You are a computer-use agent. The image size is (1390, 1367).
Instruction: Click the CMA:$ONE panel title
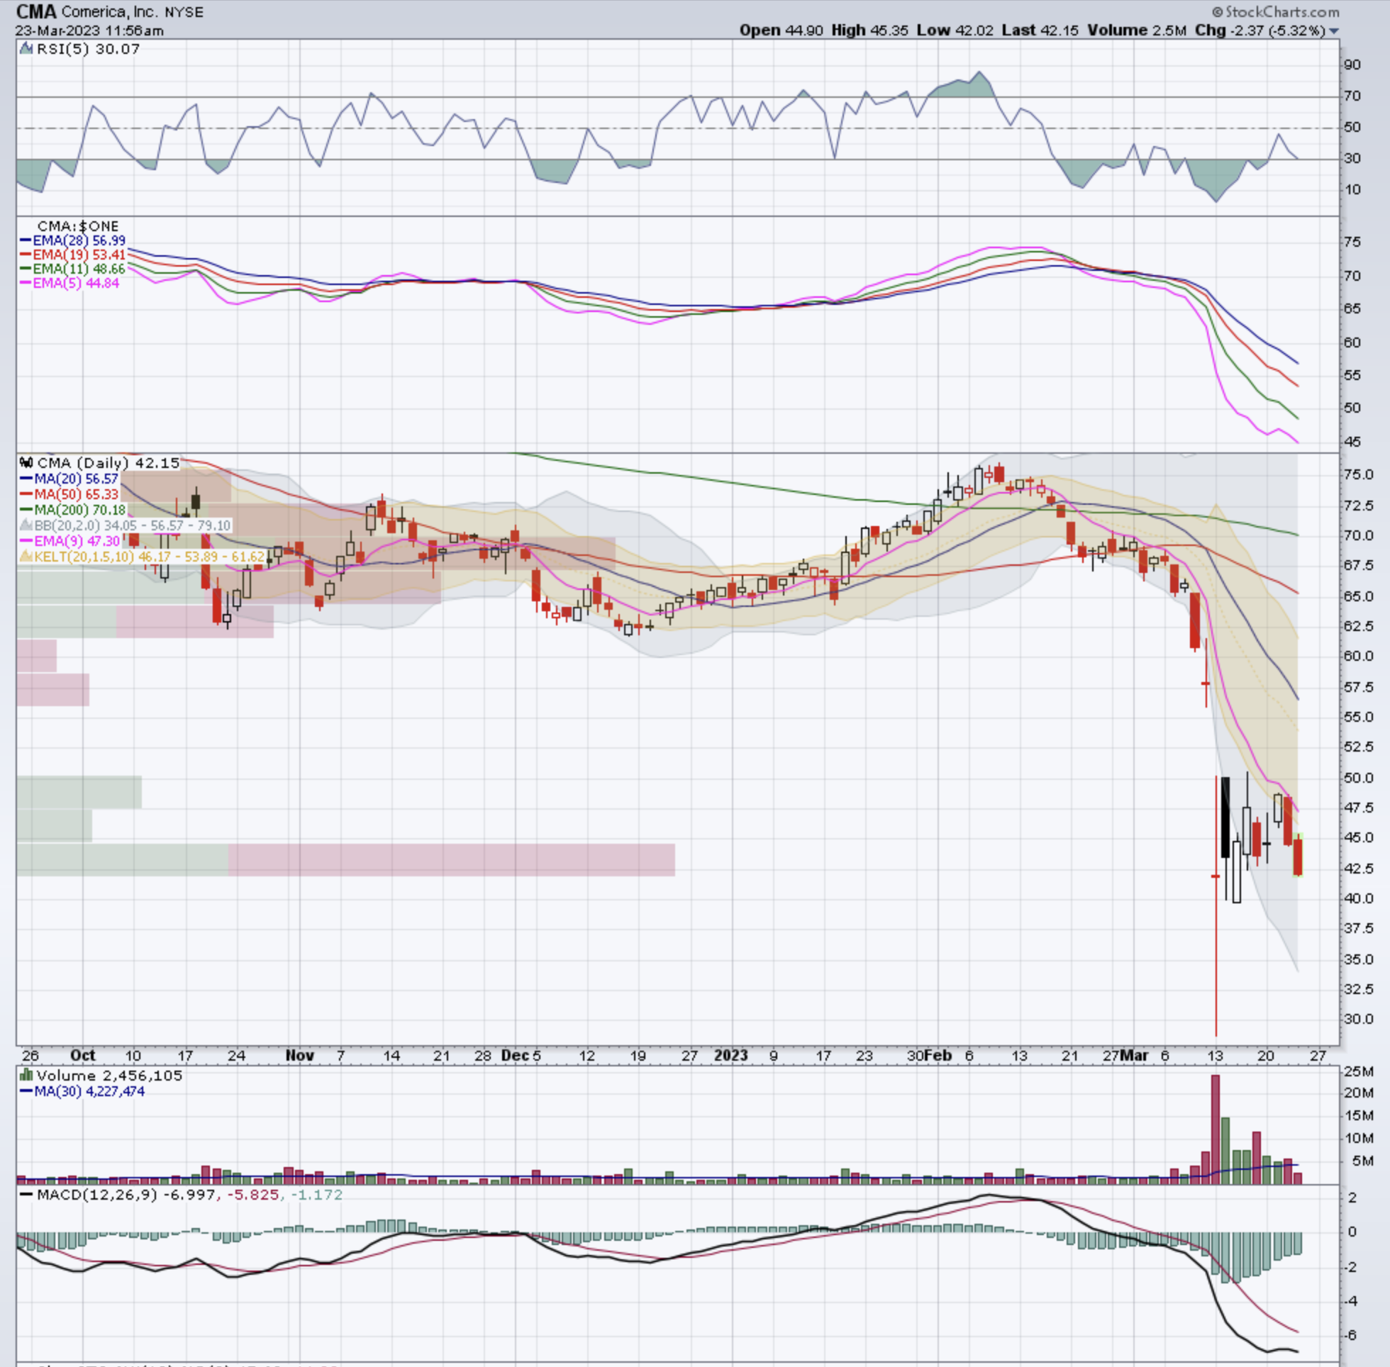point(77,225)
